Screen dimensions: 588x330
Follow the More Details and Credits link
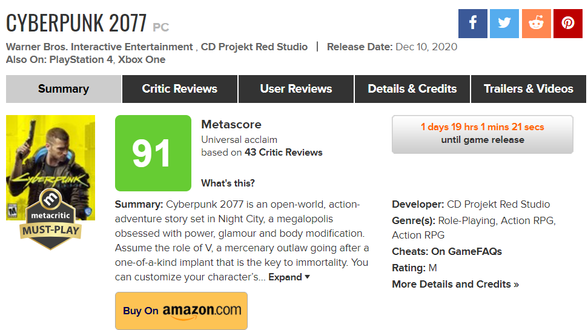[455, 284]
